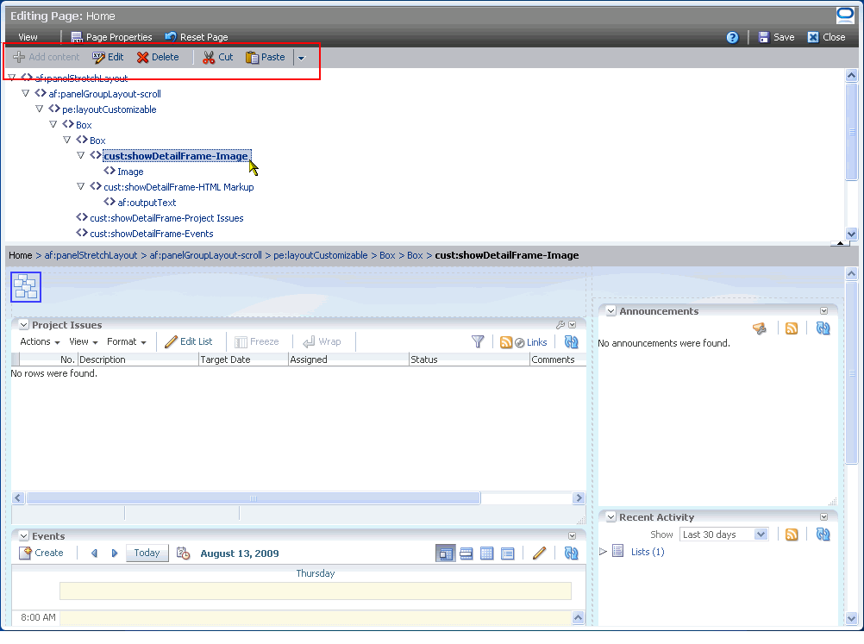Image resolution: width=864 pixels, height=644 pixels.
Task: Switch Events to month view
Action: click(x=486, y=553)
